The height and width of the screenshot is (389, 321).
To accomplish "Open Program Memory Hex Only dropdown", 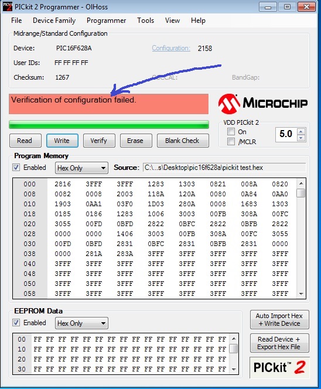I will click(x=81, y=168).
